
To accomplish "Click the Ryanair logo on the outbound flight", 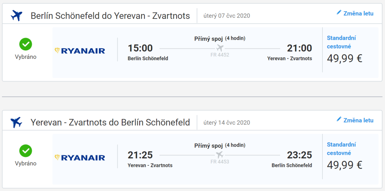I will (80, 51).
